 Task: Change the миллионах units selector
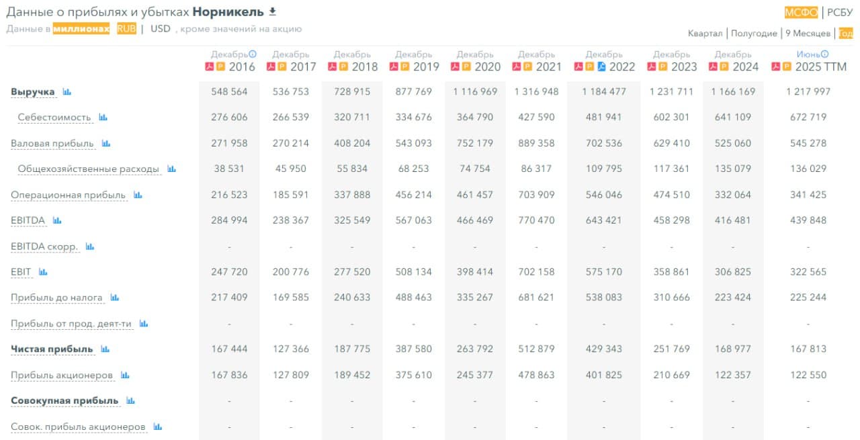point(81,29)
